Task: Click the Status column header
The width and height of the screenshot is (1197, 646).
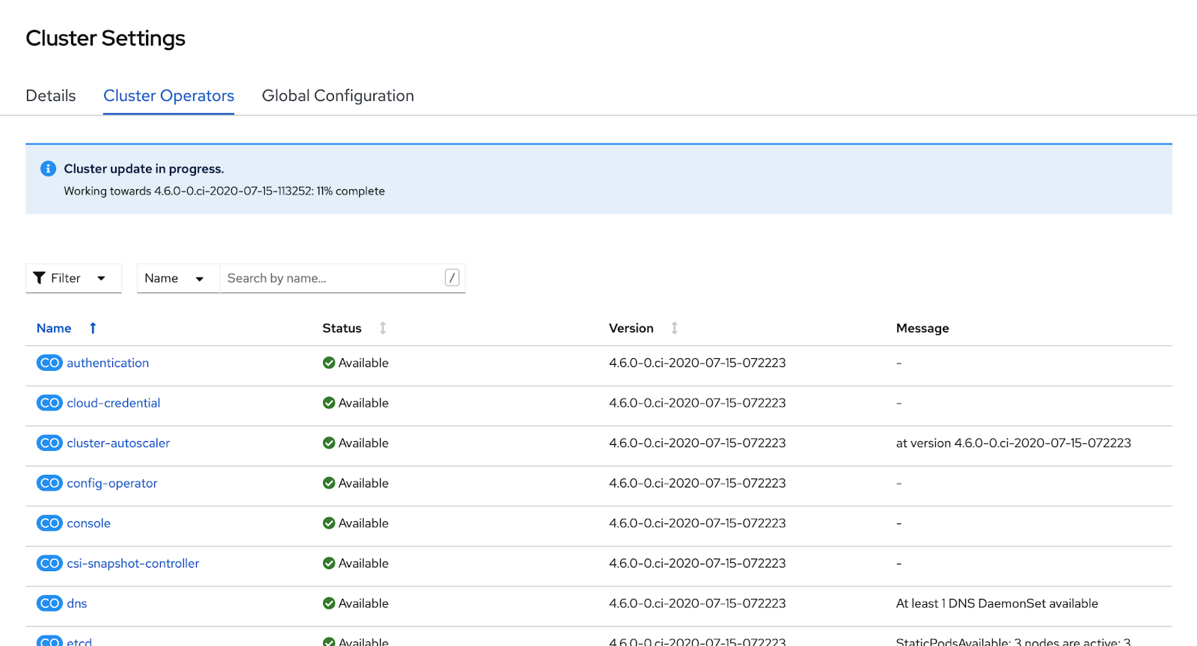Action: pos(342,328)
